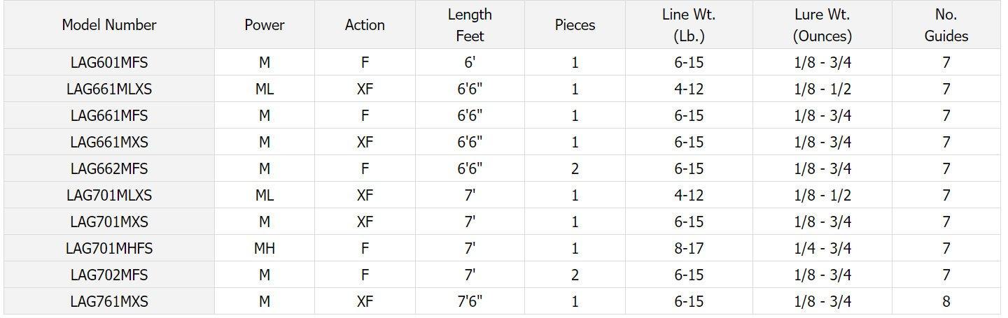The image size is (1008, 318).
Task: Click the Lure Wt. (Ounces) header
Action: [x=822, y=25]
